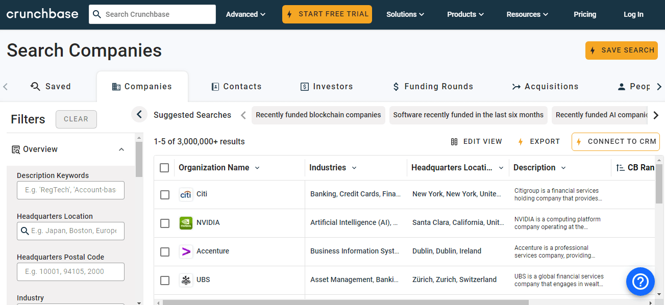Click the Connect to CRM button
Image resolution: width=665 pixels, height=305 pixels.
(x=615, y=142)
